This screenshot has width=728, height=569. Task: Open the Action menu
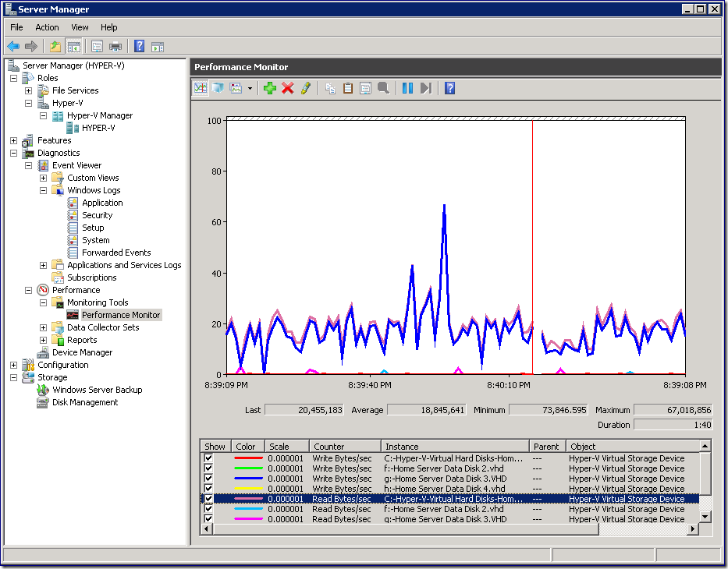tap(47, 27)
